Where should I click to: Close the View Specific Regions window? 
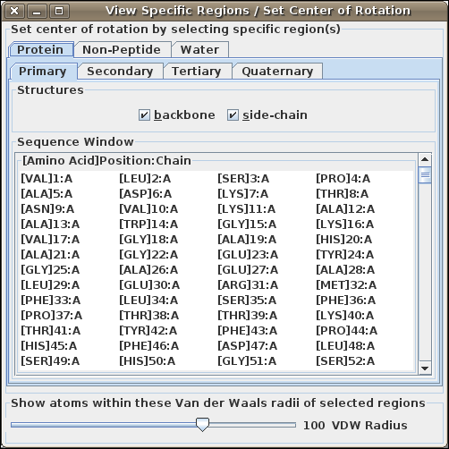click(14, 11)
